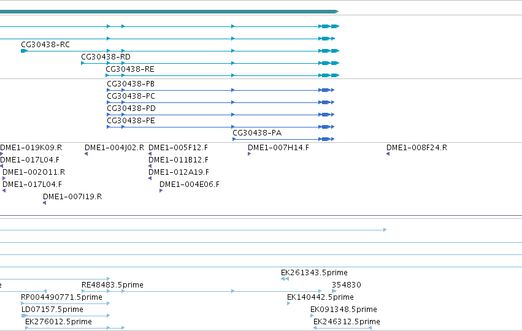
Task: Select the DME1-004J02.R feature
Action: pyautogui.click(x=114, y=148)
